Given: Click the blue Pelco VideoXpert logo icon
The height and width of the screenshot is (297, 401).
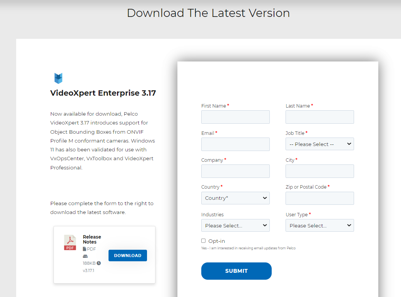Looking at the screenshot, I should click(x=58, y=78).
